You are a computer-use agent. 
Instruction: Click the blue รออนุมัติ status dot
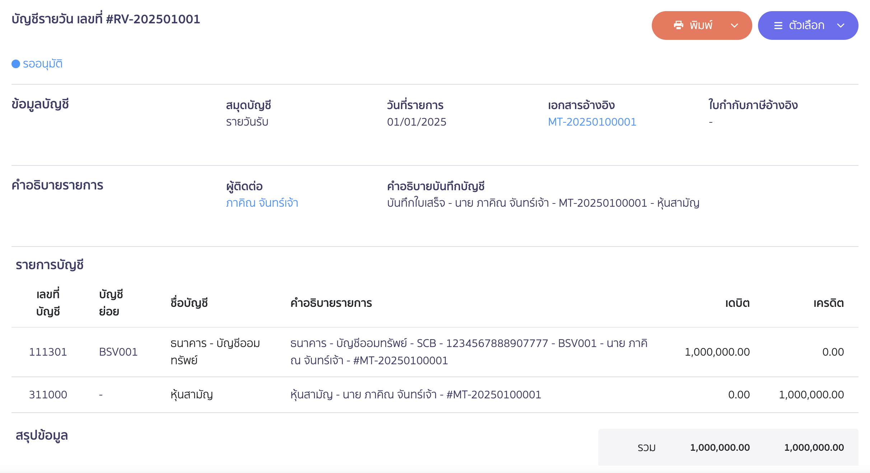coord(16,64)
